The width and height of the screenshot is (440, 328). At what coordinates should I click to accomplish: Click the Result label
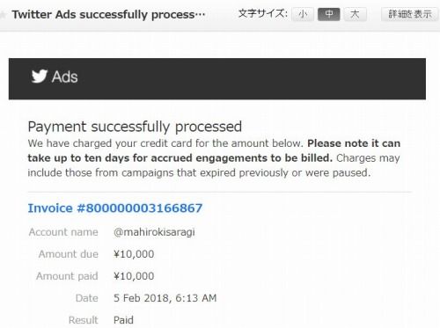point(84,320)
